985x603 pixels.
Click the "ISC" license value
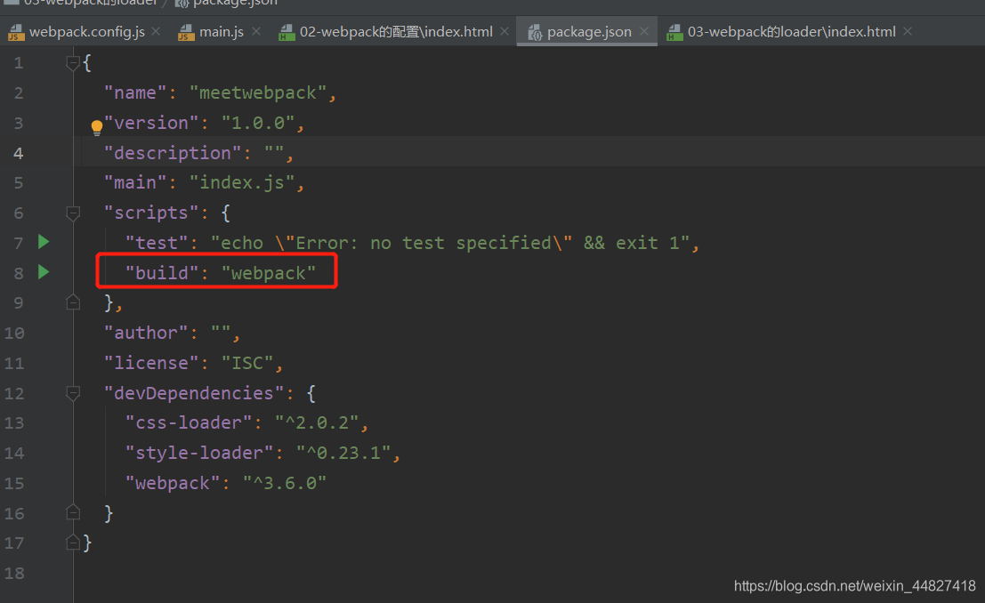click(246, 363)
